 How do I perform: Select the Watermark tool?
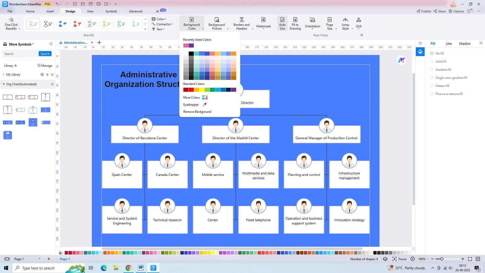click(x=263, y=23)
